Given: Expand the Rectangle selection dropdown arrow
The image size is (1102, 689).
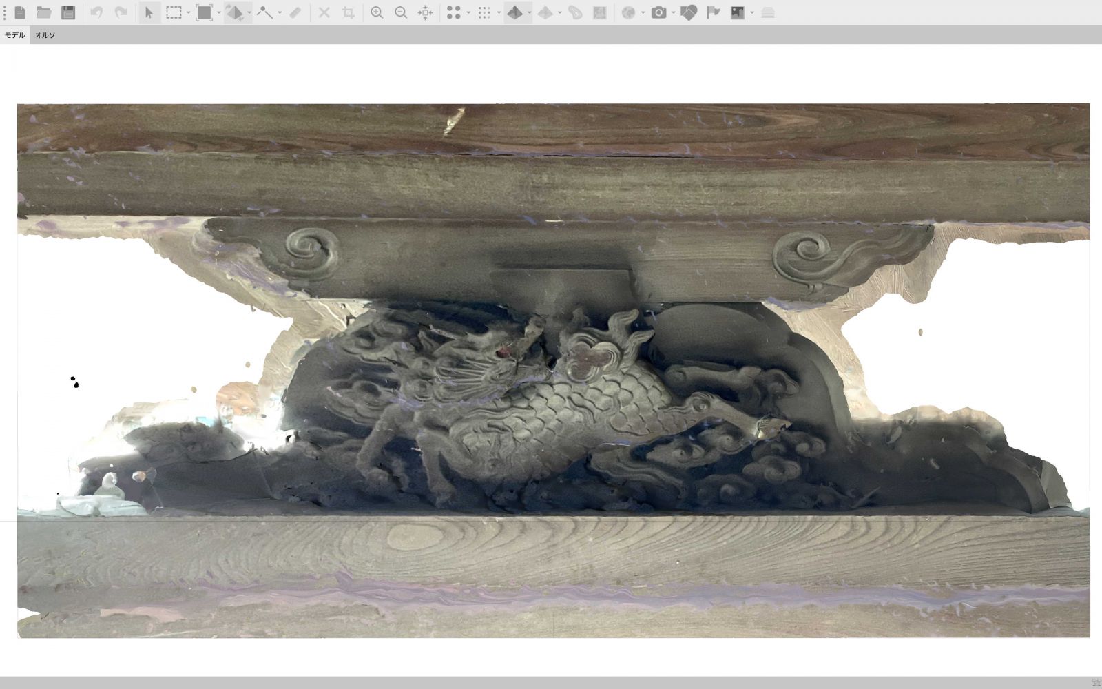Looking at the screenshot, I should 188,12.
